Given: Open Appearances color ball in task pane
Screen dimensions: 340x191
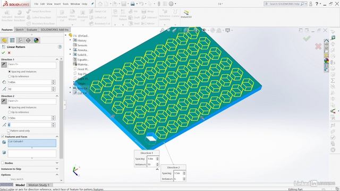Looking at the screenshot, I should pyautogui.click(x=326, y=60).
